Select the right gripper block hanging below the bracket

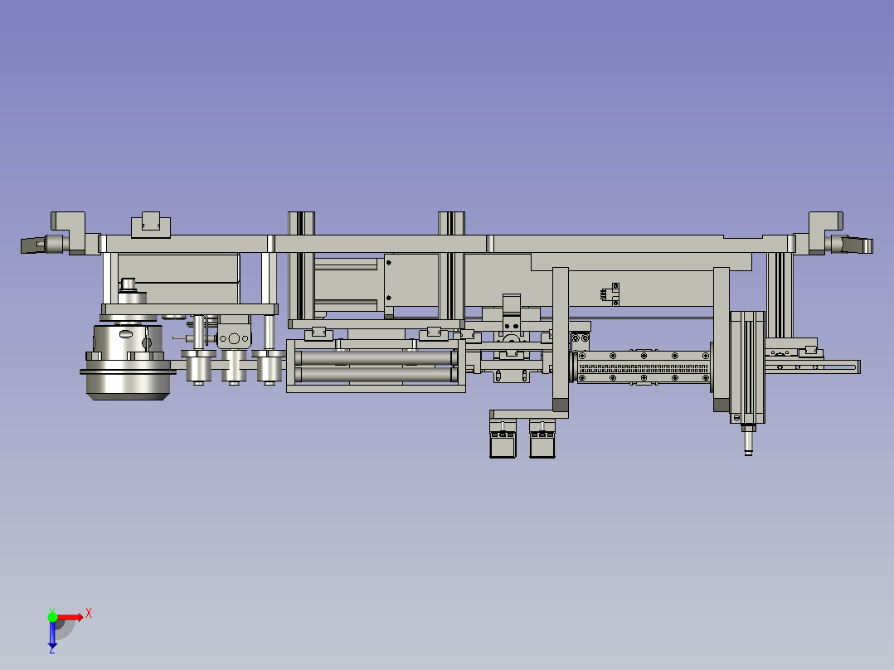(x=542, y=439)
